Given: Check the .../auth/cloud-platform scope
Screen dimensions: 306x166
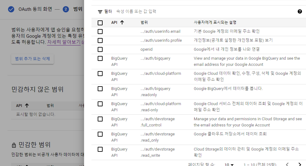Looking at the screenshot, I should coord(100,74).
